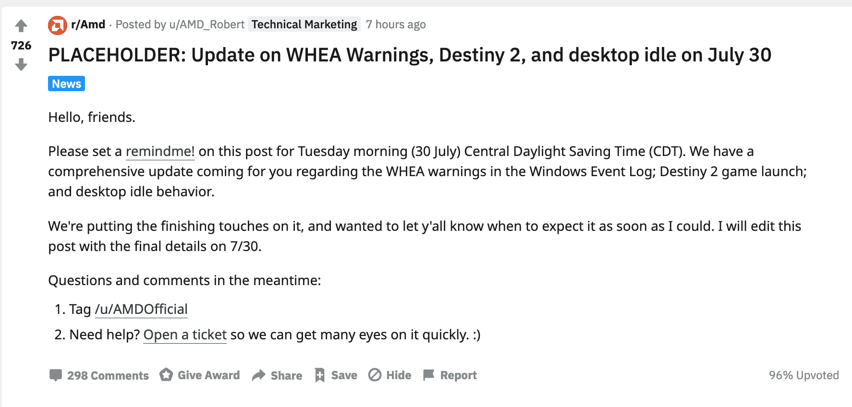
Task: Select the Hide post icon
Action: (x=376, y=375)
